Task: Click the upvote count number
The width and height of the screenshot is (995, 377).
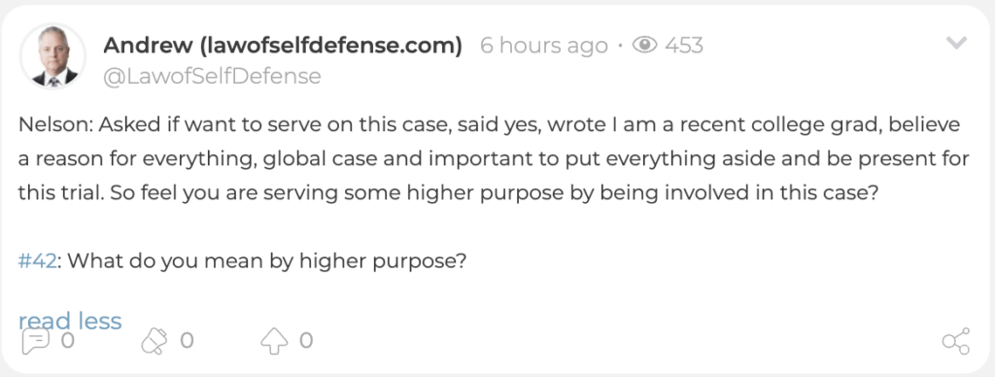Action: [306, 341]
